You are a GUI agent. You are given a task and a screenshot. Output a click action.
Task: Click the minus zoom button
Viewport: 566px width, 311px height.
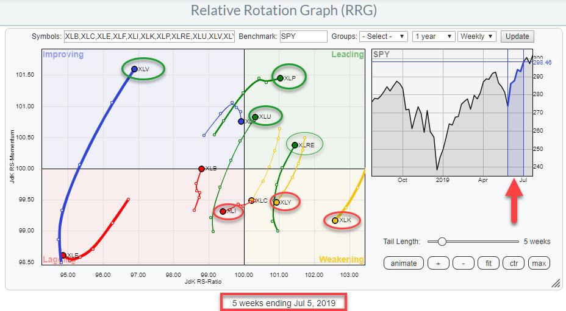[x=463, y=264]
